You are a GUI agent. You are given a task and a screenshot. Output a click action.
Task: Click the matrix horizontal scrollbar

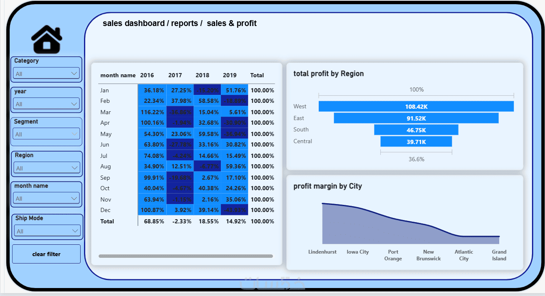tap(186, 256)
